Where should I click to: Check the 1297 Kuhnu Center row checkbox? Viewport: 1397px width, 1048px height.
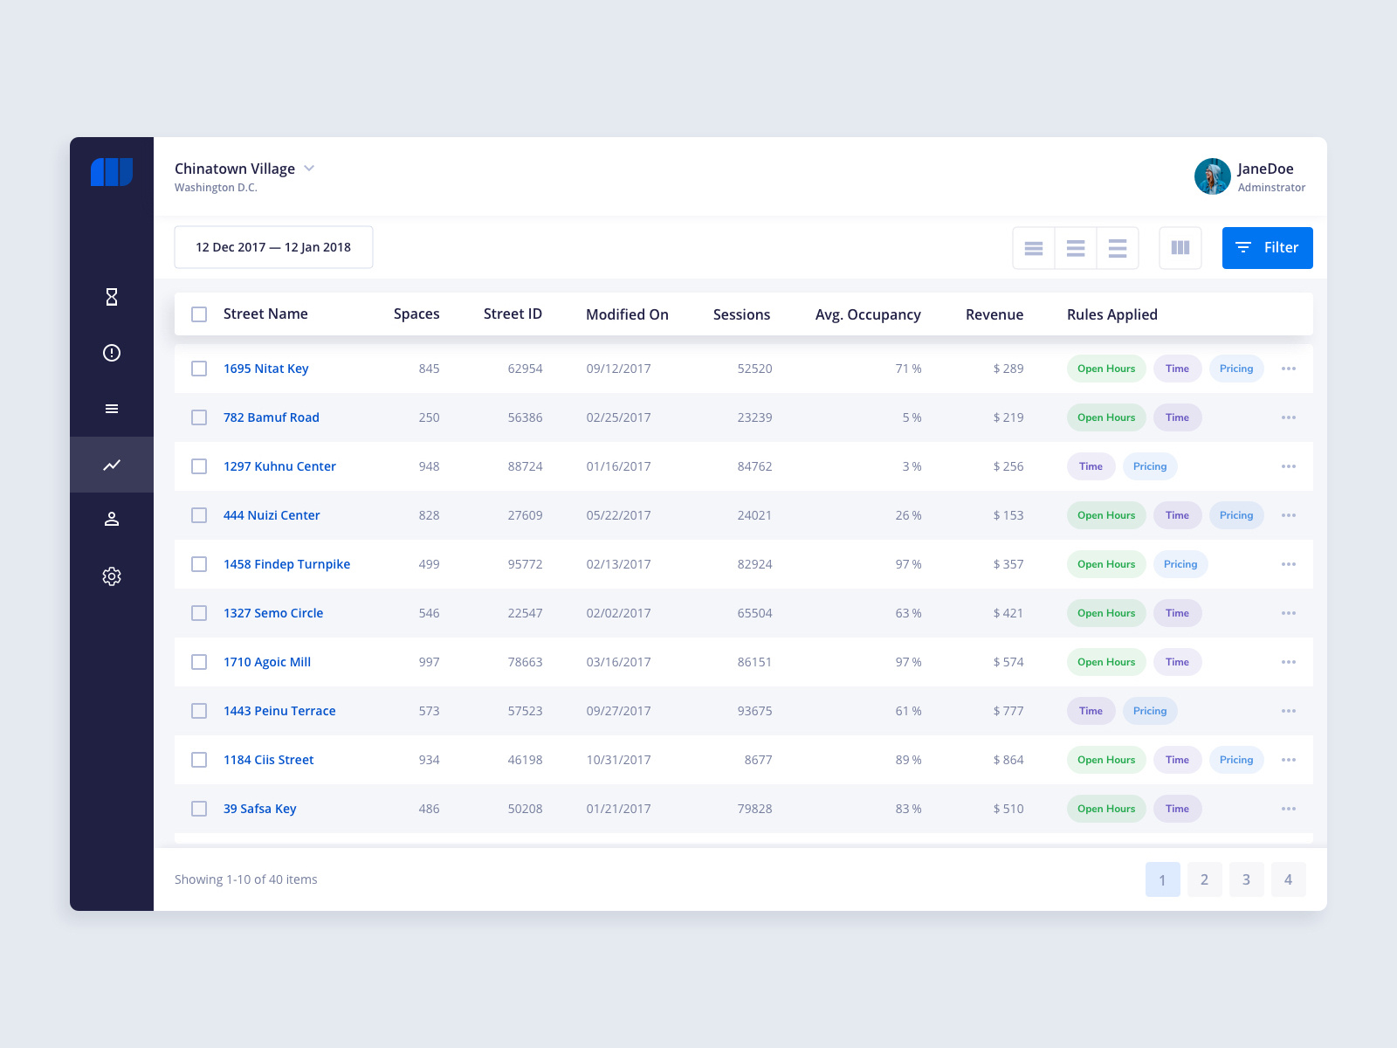tap(199, 466)
